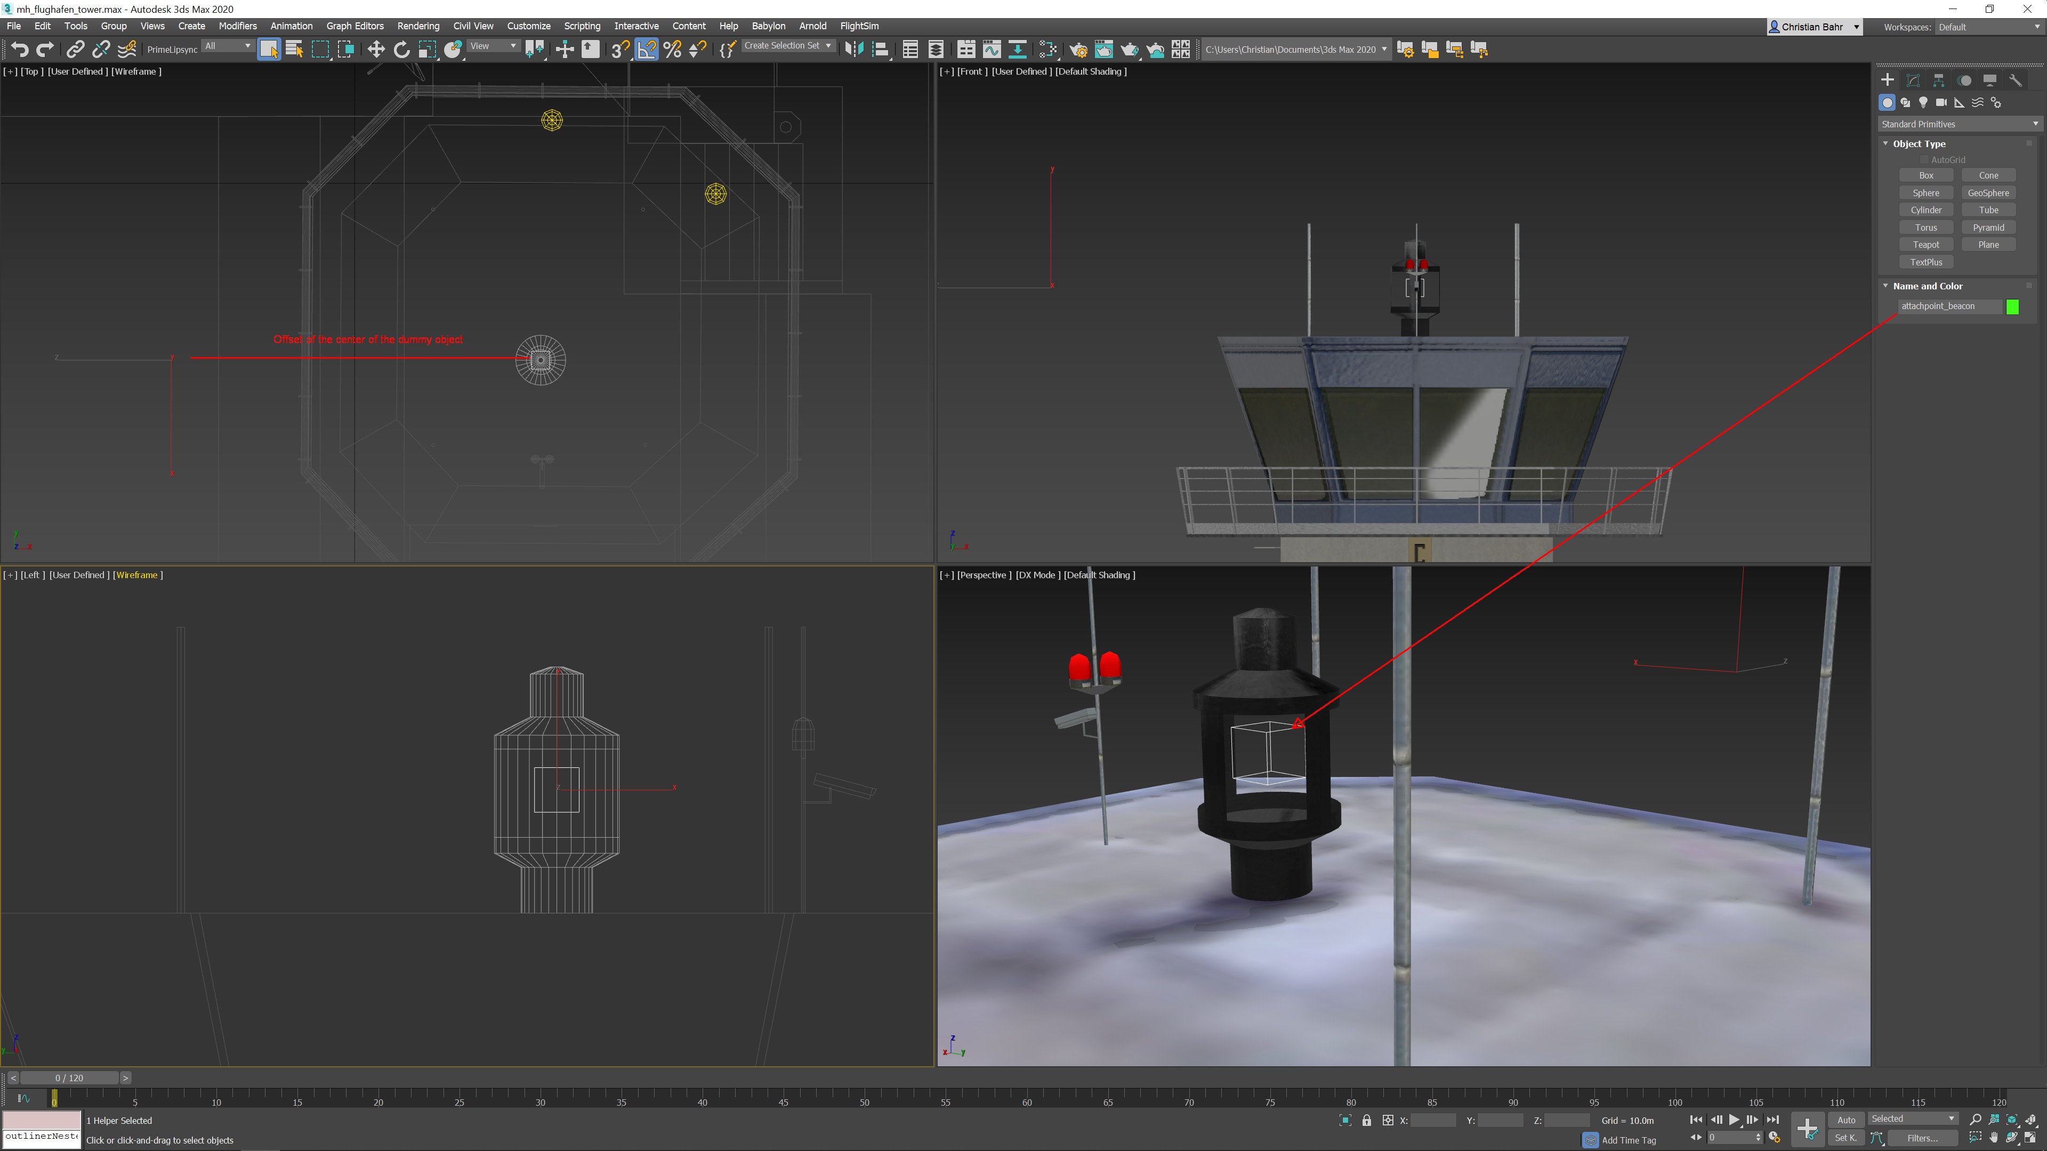Open the selection filter All dropdown

coord(227,46)
